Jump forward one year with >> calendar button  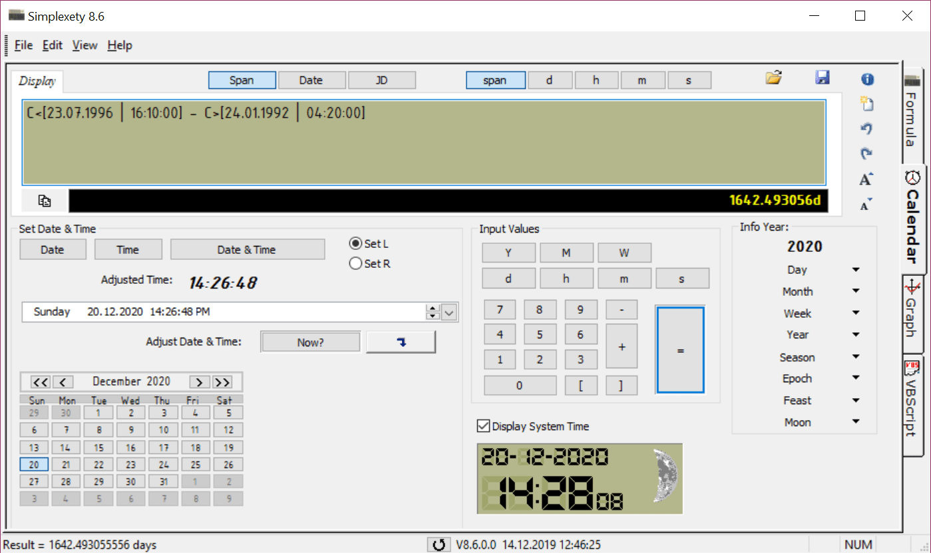coord(222,382)
